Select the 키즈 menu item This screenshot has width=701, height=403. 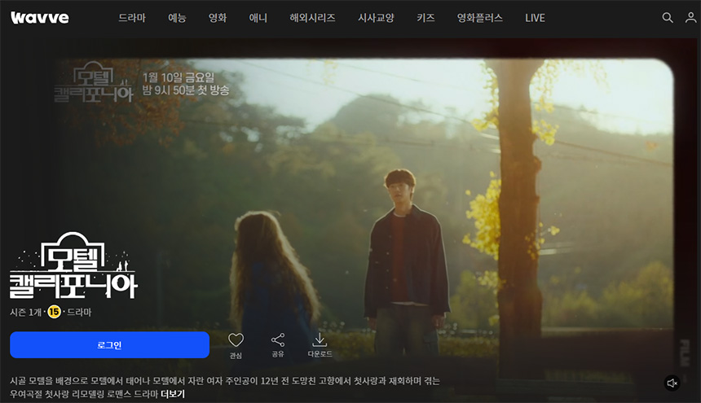425,18
